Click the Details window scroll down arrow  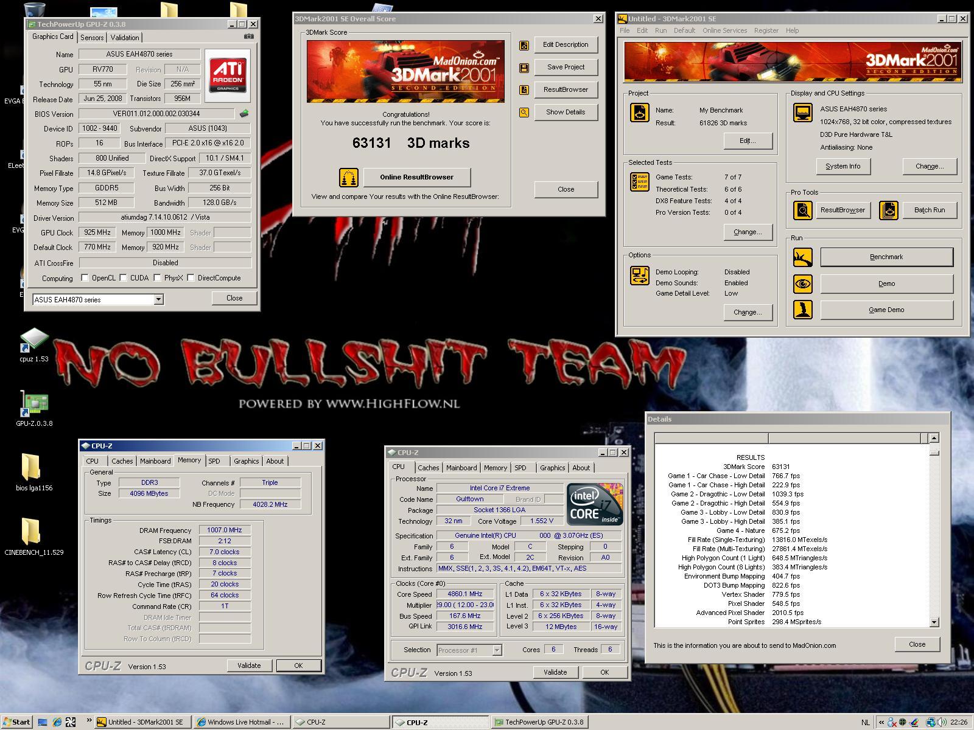pos(934,622)
